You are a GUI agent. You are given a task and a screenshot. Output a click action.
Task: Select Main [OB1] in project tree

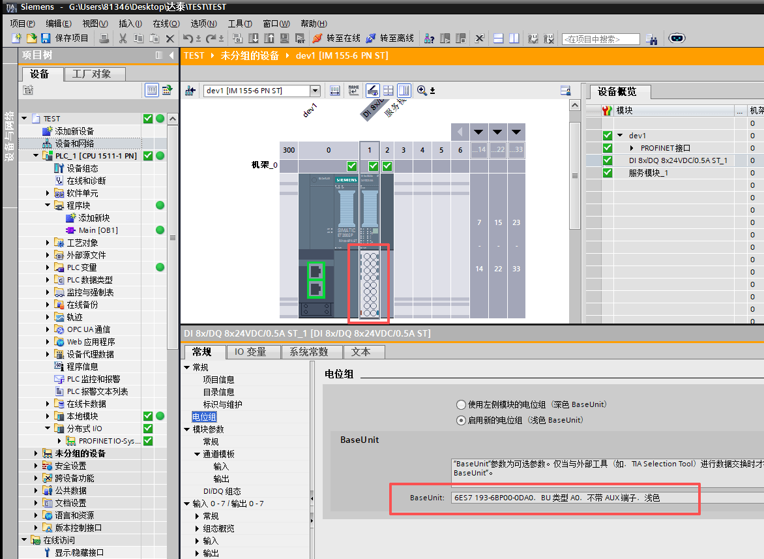[98, 230]
